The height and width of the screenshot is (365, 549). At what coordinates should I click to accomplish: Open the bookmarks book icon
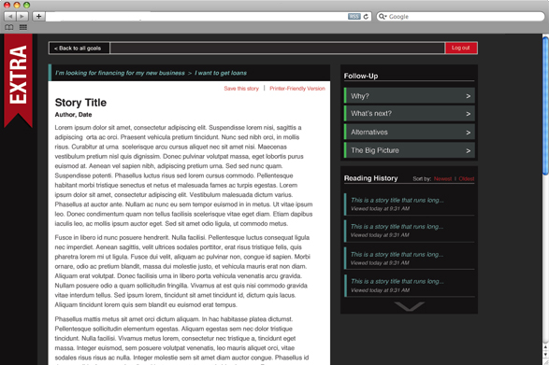pyautogui.click(x=9, y=27)
